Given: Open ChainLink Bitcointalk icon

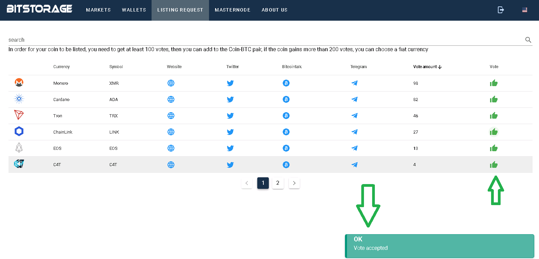Looking at the screenshot, I should point(286,132).
